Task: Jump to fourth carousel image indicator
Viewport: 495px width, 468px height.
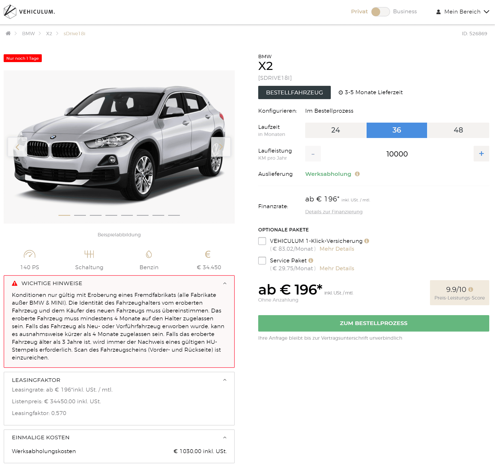Action: point(111,215)
